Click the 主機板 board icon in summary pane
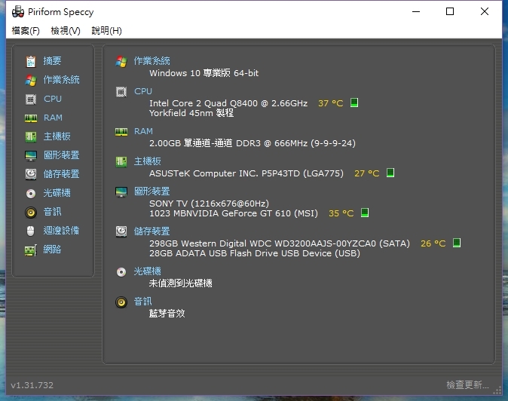This screenshot has width=508, height=401. click(x=121, y=161)
